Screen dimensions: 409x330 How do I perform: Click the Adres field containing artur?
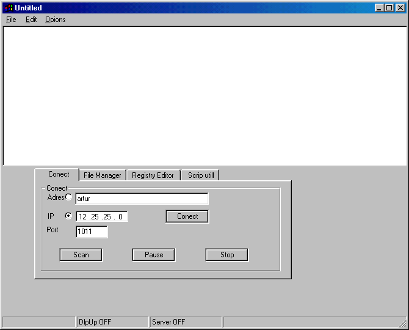click(x=142, y=199)
